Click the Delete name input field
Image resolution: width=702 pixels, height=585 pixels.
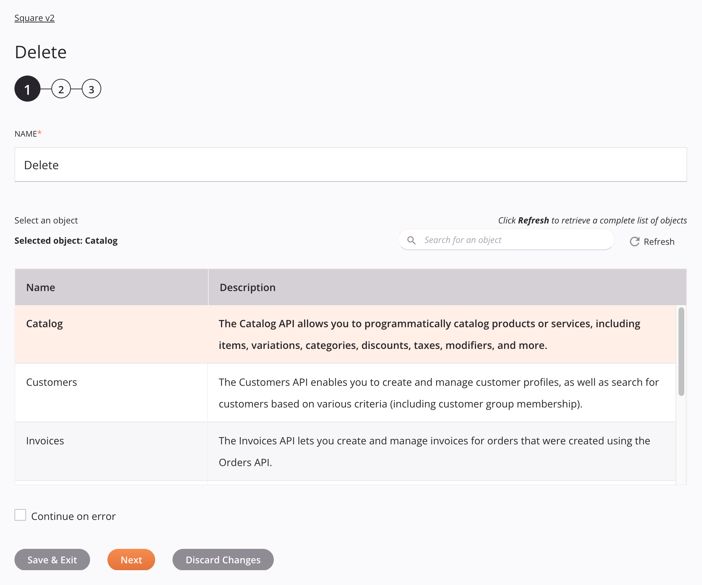coord(350,164)
